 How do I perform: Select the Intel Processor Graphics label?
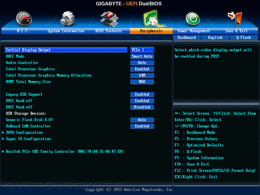tap(30, 69)
